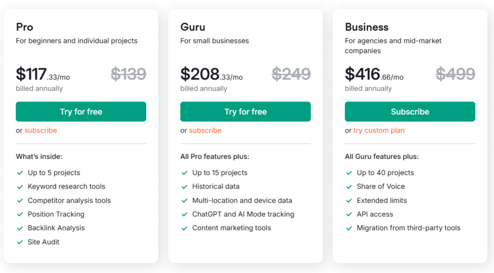Click the checkmark next to Share of Voice

[x=349, y=187]
